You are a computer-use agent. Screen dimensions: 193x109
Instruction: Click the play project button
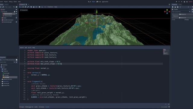pos(176,2)
